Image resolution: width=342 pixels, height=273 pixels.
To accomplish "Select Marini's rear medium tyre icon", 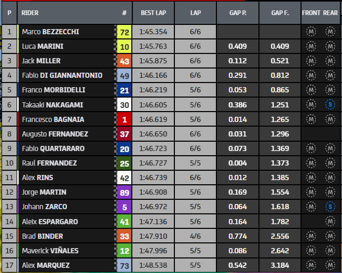I will click(331, 47).
